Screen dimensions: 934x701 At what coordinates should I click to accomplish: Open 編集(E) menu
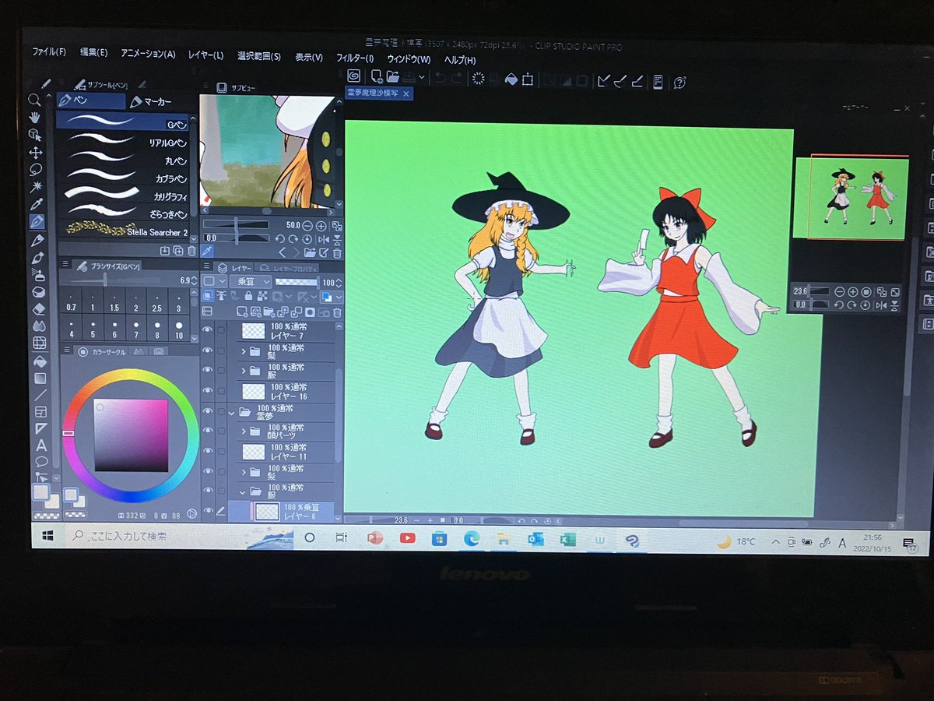tap(93, 53)
